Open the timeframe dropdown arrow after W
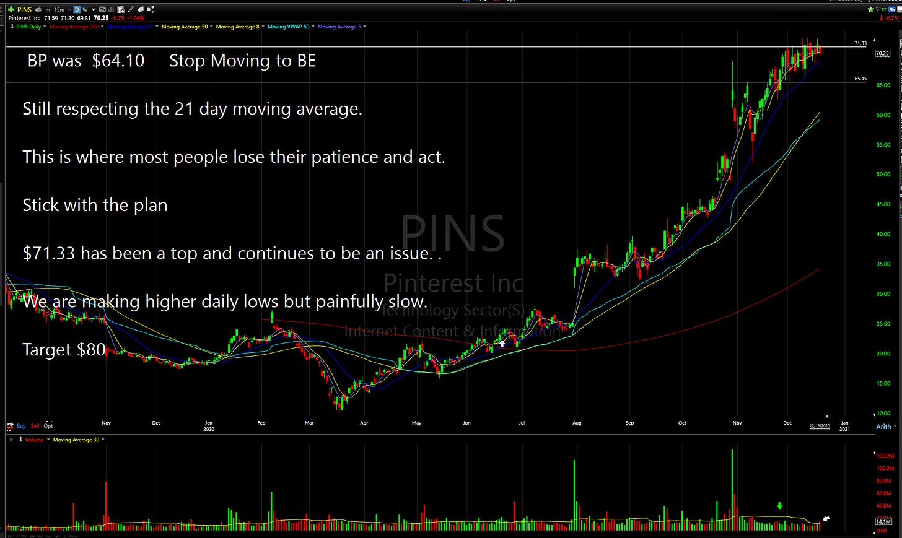The width and height of the screenshot is (902, 538). point(94,10)
